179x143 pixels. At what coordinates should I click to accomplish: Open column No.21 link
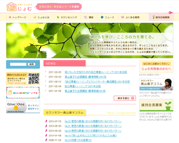[93, 126]
